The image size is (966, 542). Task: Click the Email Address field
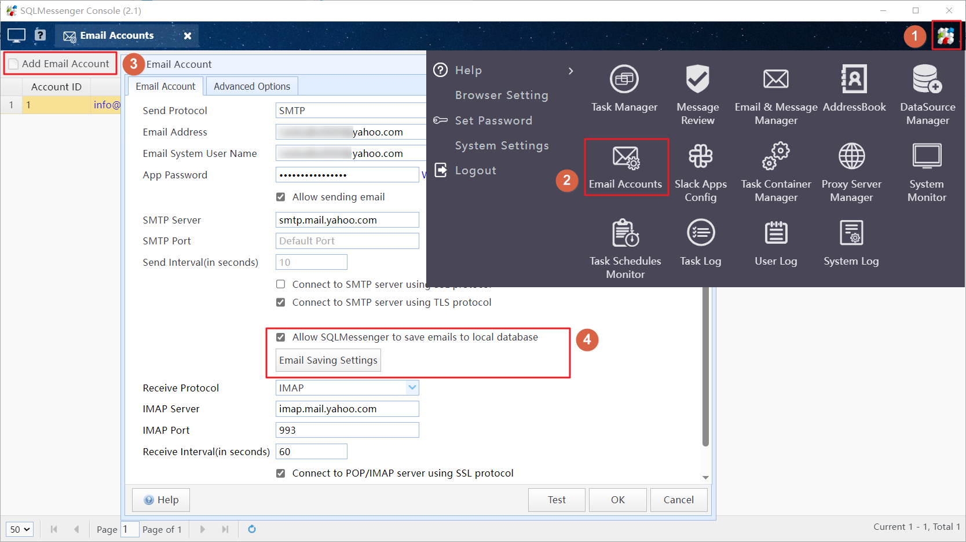(351, 132)
